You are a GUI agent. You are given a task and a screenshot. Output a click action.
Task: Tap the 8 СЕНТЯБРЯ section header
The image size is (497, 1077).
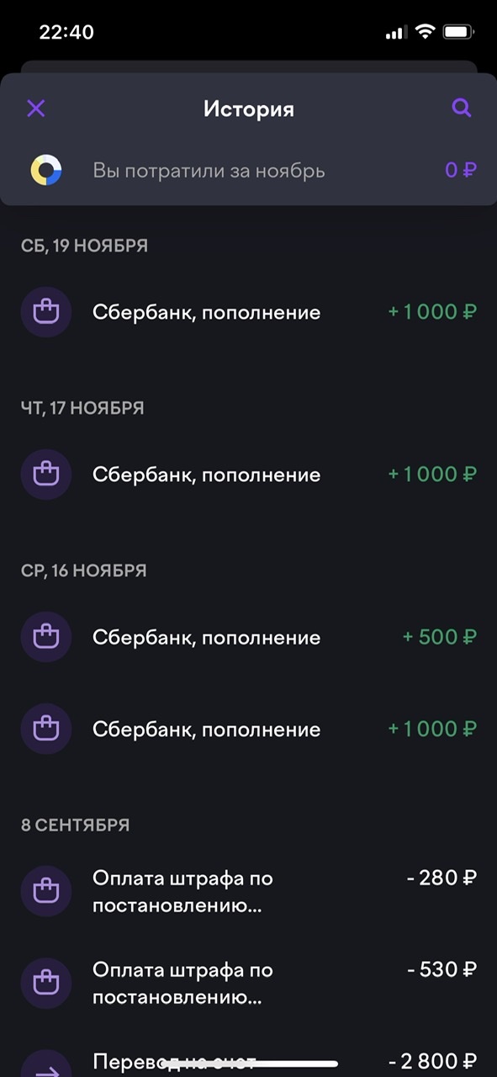tap(75, 825)
